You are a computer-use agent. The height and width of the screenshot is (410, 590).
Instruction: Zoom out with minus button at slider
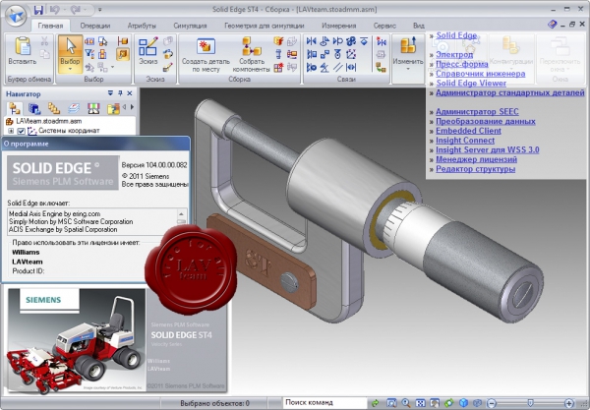[x=492, y=403]
